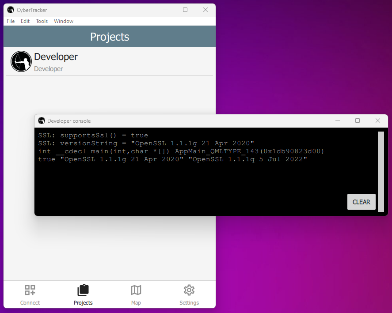Minimize the CyberTracker main window

coord(165,10)
